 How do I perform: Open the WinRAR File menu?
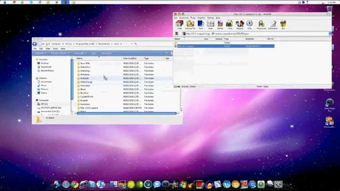click(x=176, y=18)
